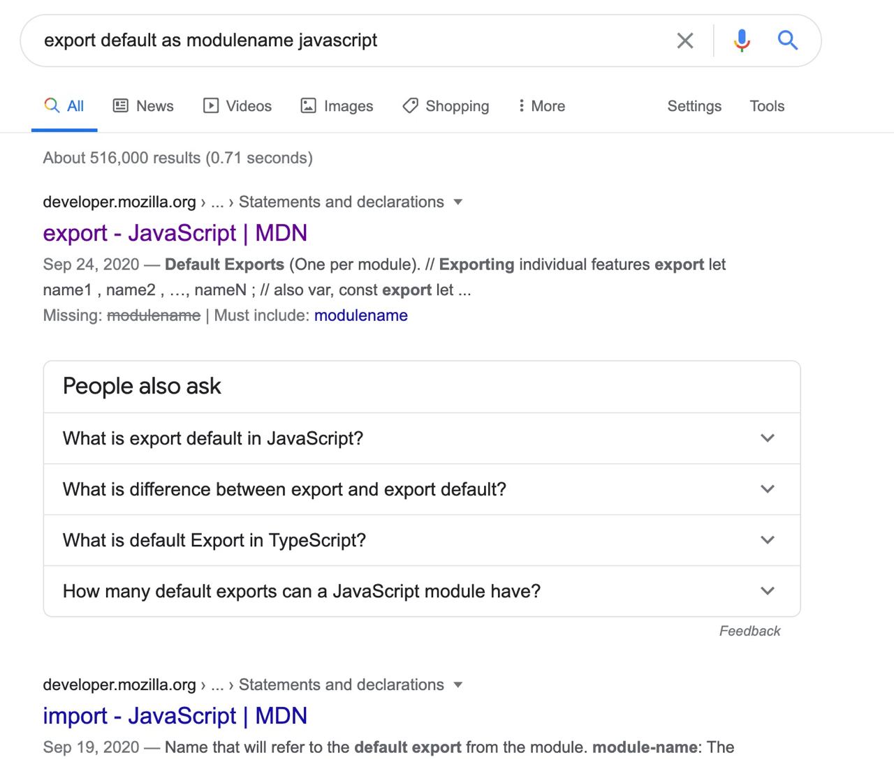Click the Images tab picture icon
Image resolution: width=894 pixels, height=762 pixels.
tap(308, 106)
